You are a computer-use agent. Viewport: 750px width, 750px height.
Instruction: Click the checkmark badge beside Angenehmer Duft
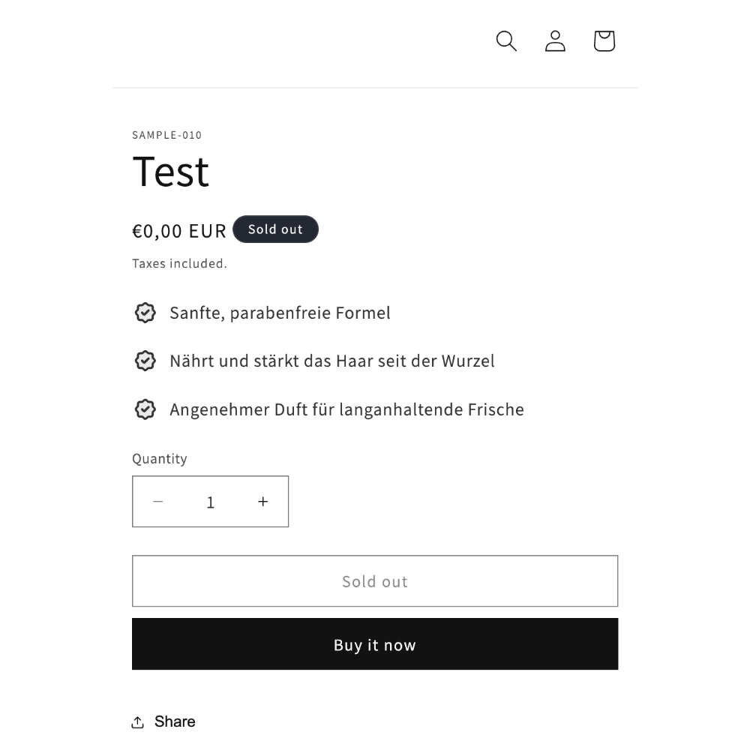click(x=145, y=409)
